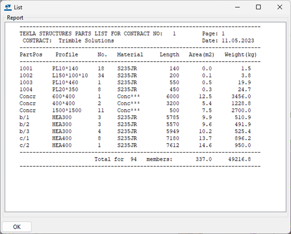Minimize the List window
The image size is (291, 234).
click(x=236, y=7)
